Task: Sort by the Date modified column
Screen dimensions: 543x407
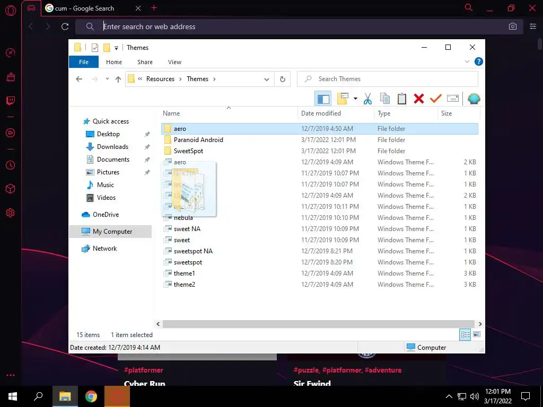Action: coord(336,113)
